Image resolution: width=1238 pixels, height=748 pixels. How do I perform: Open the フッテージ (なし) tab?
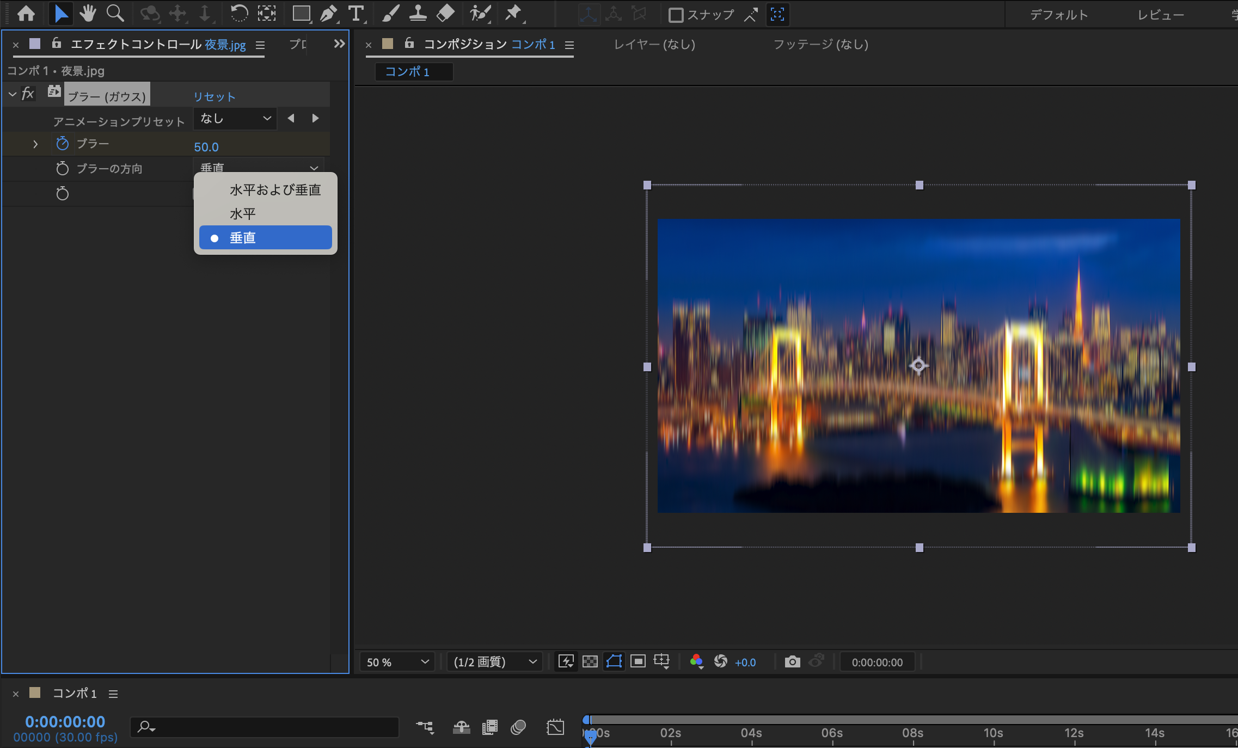pyautogui.click(x=821, y=44)
